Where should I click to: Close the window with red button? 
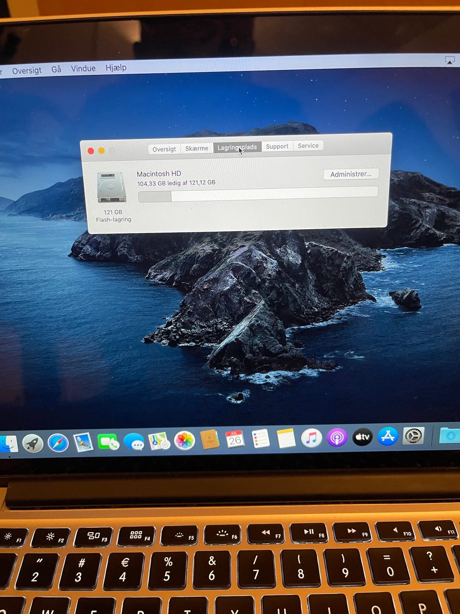click(x=91, y=151)
